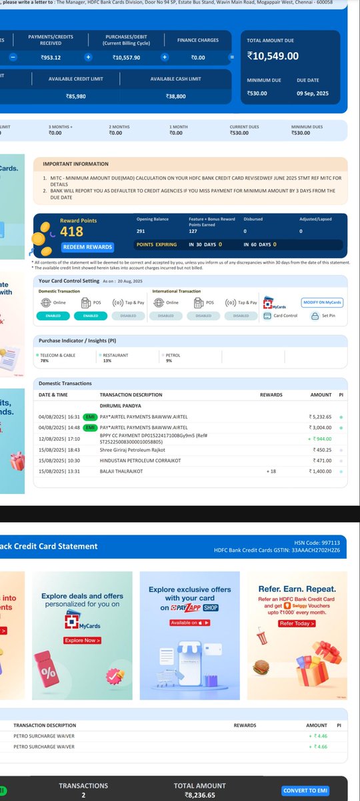Screen dimensions: 360x801
Task: Click the MODIFY ON MyCards button
Action: pos(322,302)
